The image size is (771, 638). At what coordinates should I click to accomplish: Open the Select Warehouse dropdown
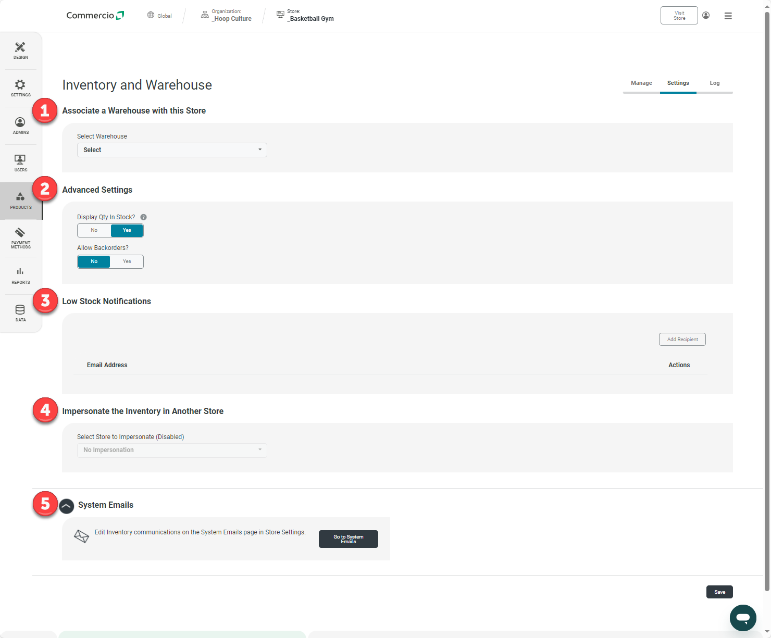click(x=172, y=150)
